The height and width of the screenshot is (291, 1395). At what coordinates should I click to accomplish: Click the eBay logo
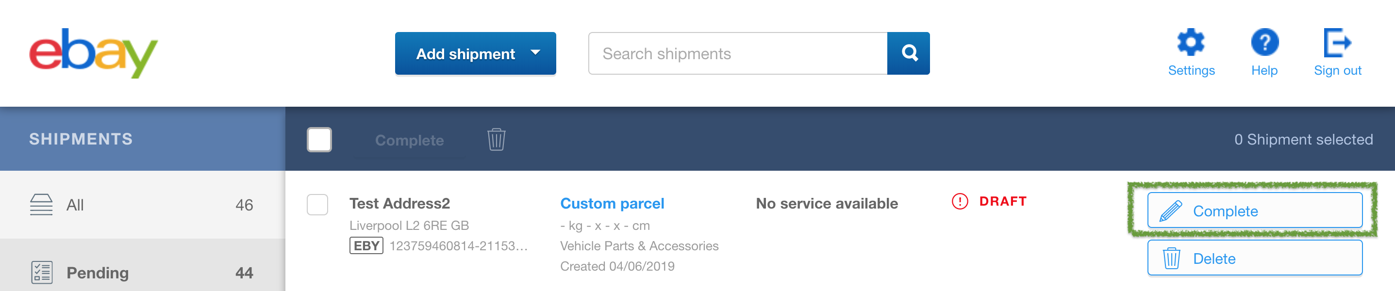pos(93,53)
